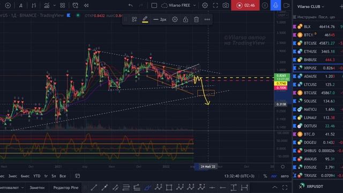
Task: Expand bottom panel with chevron up
Action: click(x=275, y=187)
